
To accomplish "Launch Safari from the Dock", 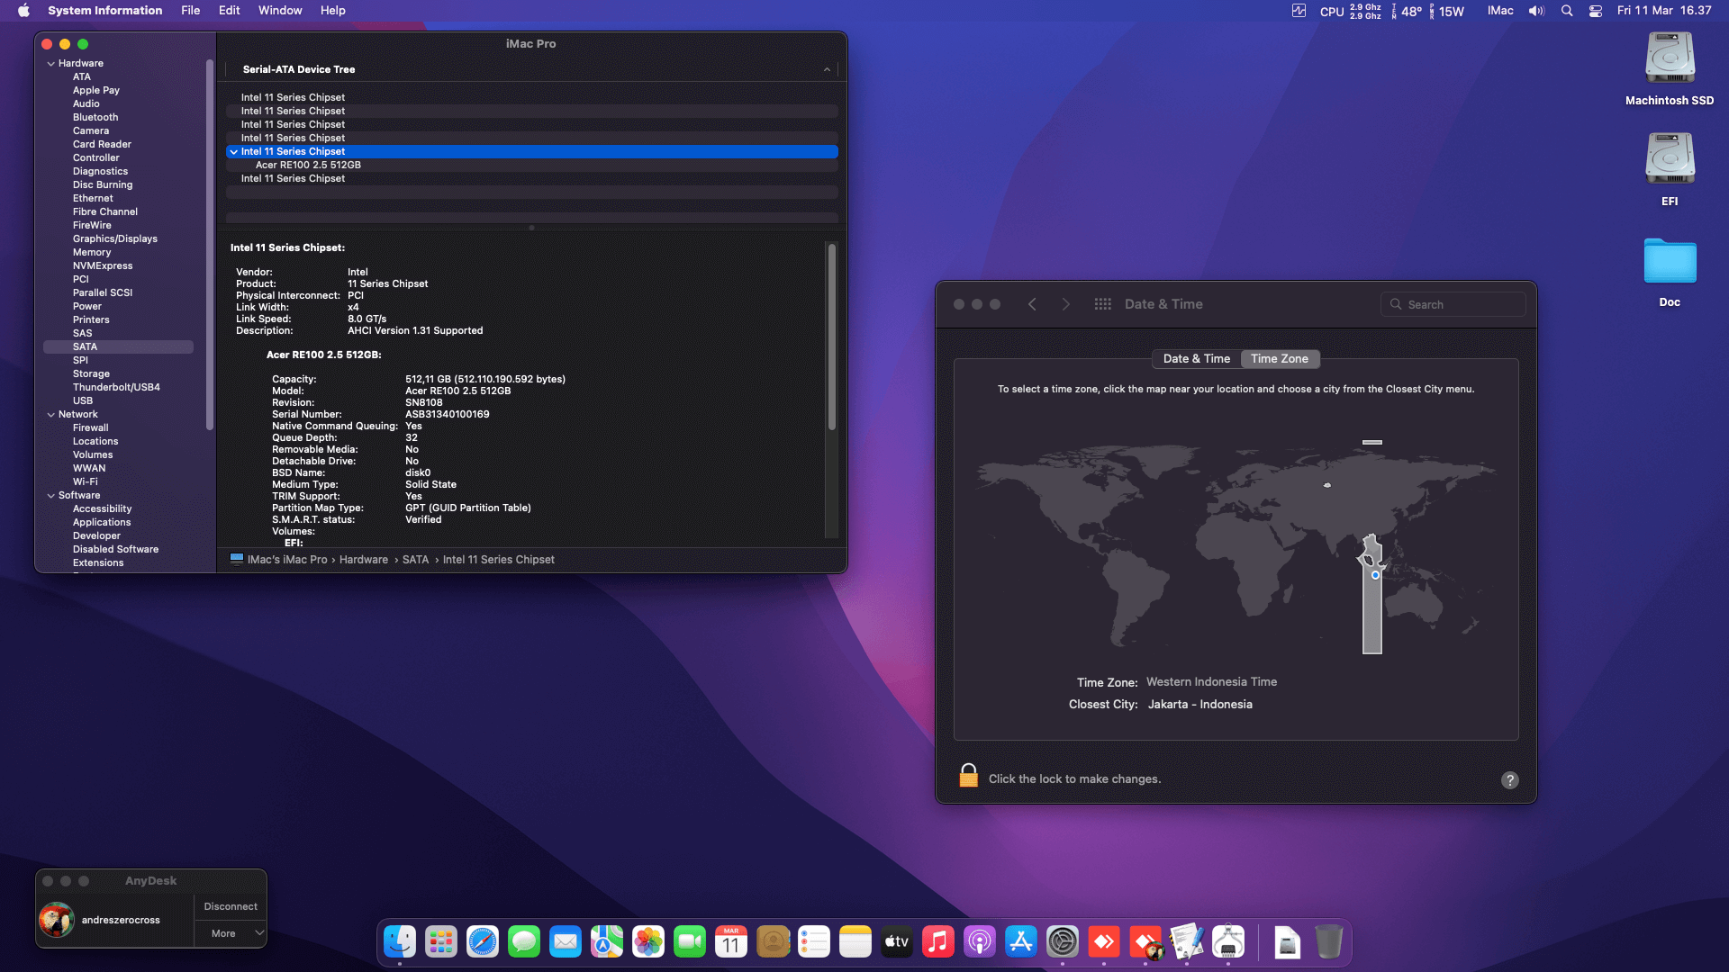I will tap(483, 942).
